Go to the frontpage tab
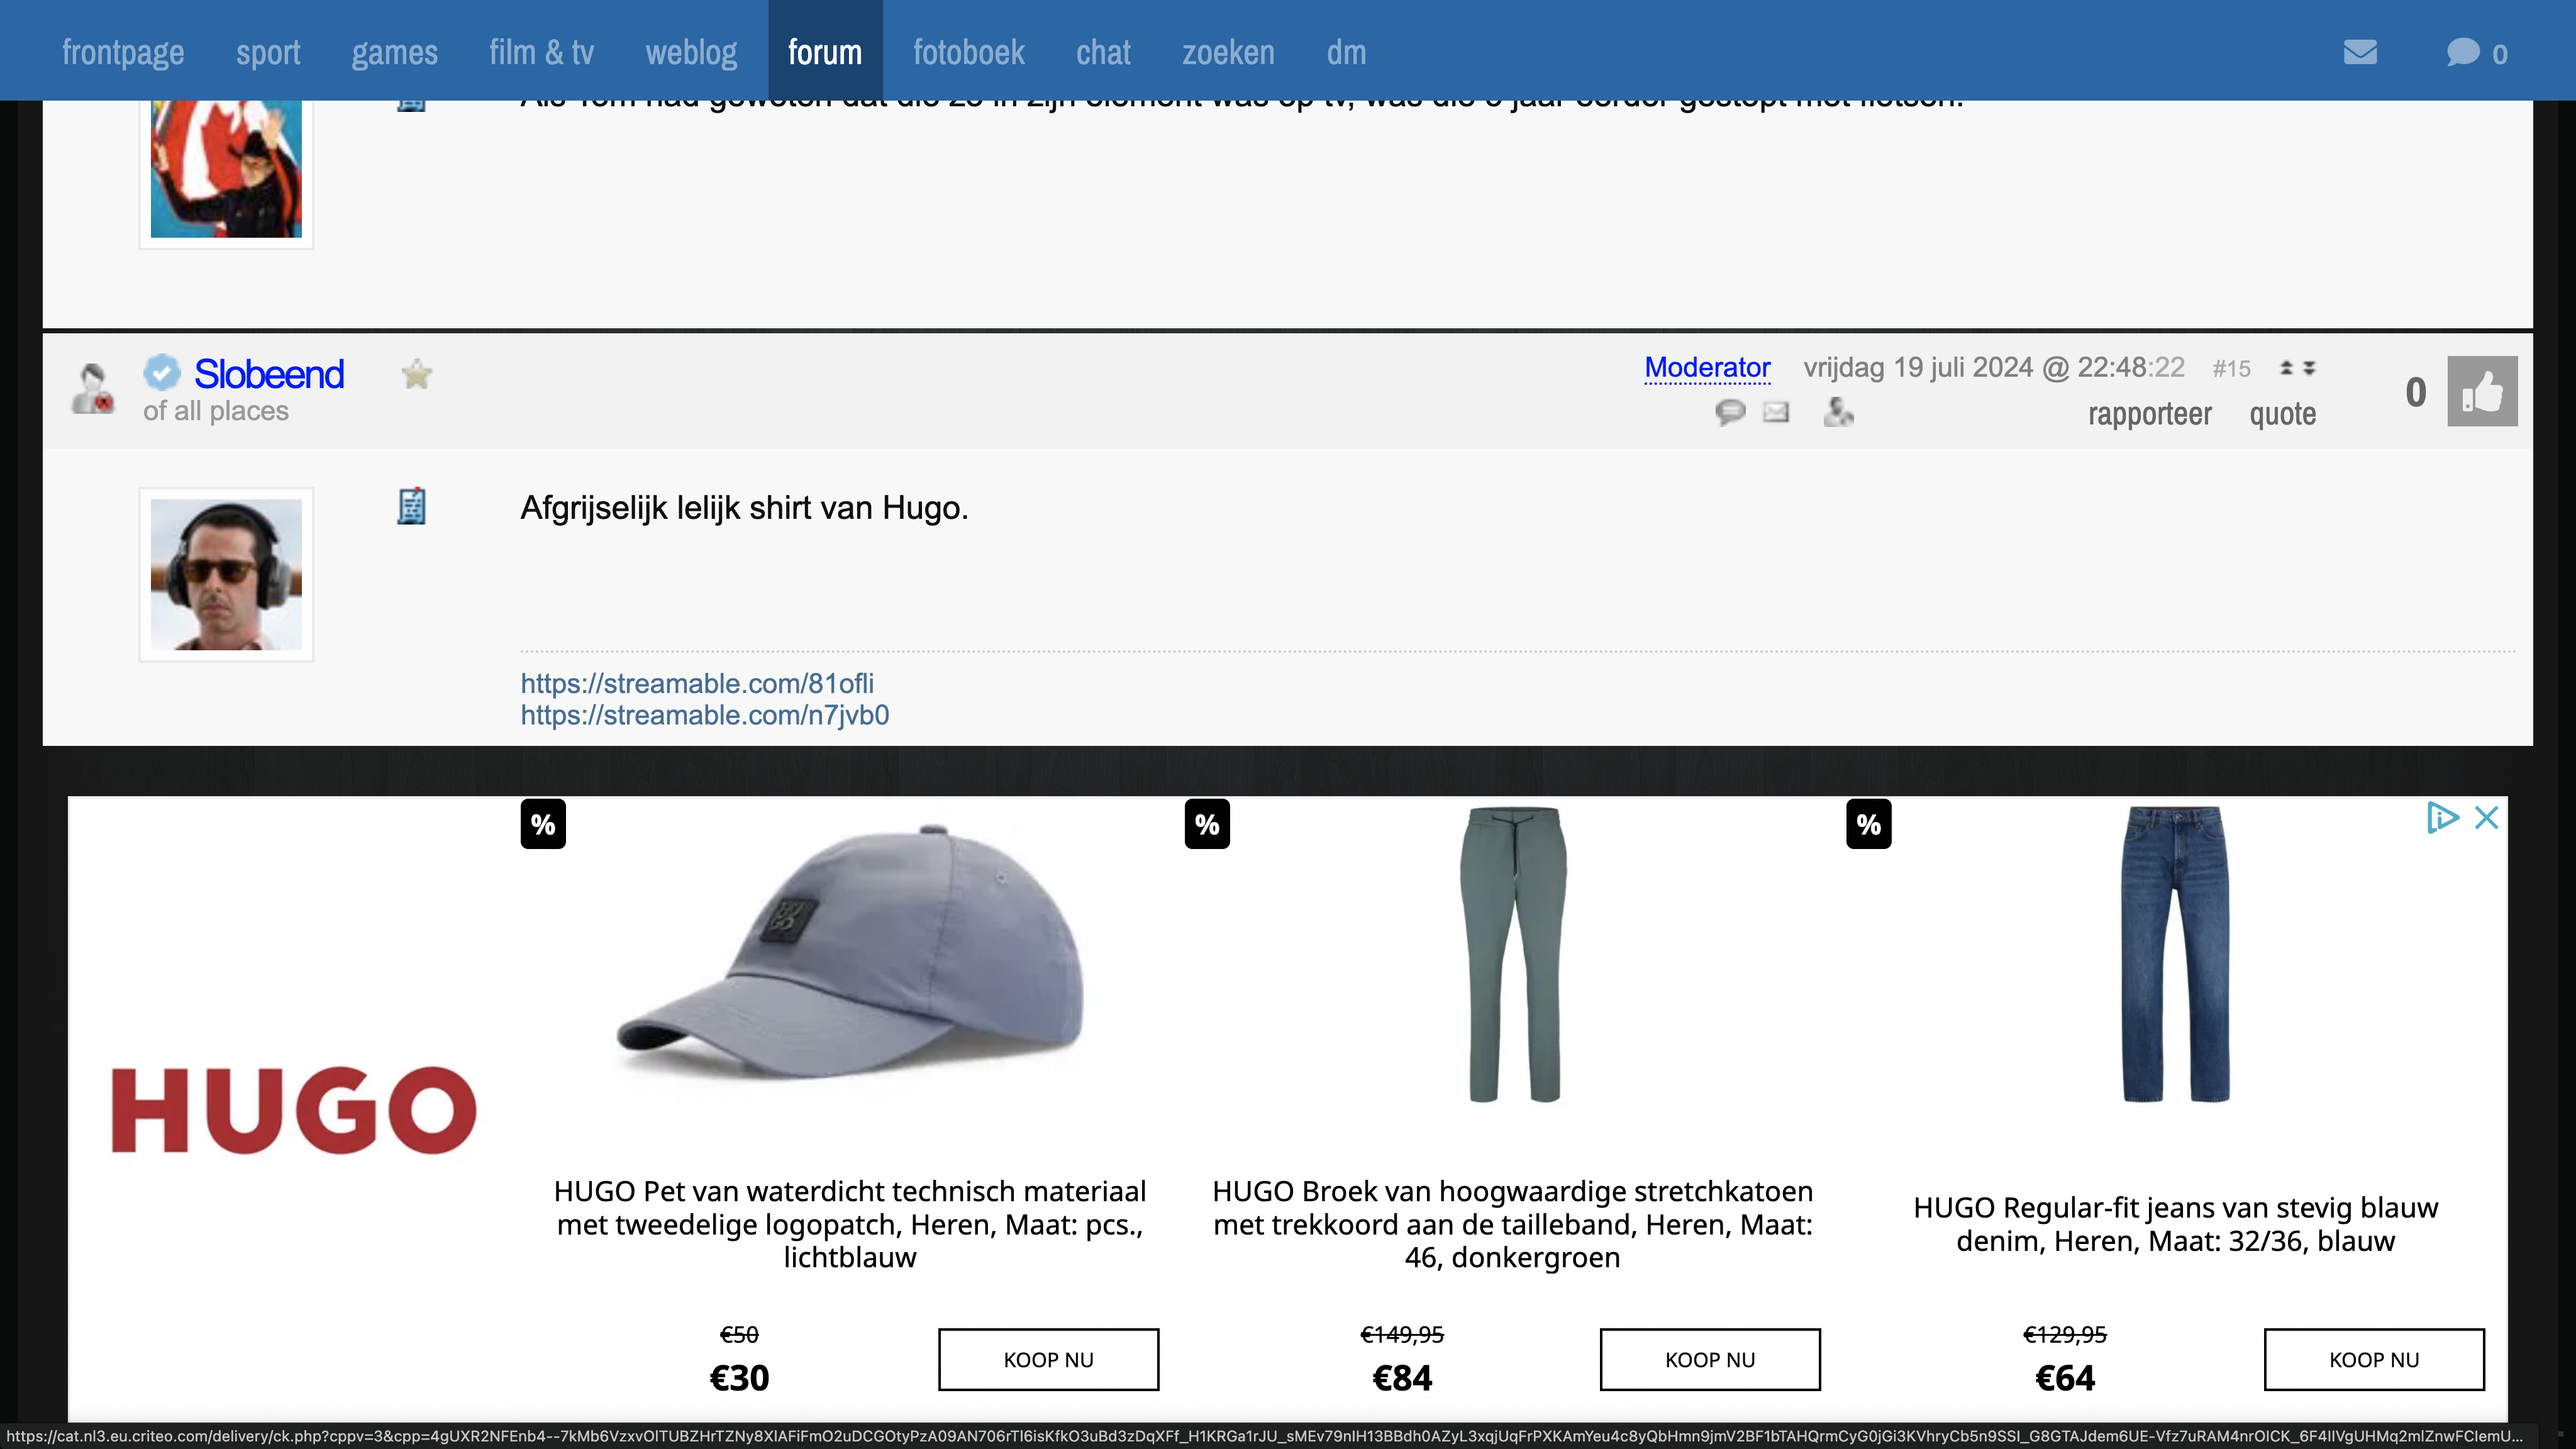The height and width of the screenshot is (1449, 2576). click(x=123, y=52)
